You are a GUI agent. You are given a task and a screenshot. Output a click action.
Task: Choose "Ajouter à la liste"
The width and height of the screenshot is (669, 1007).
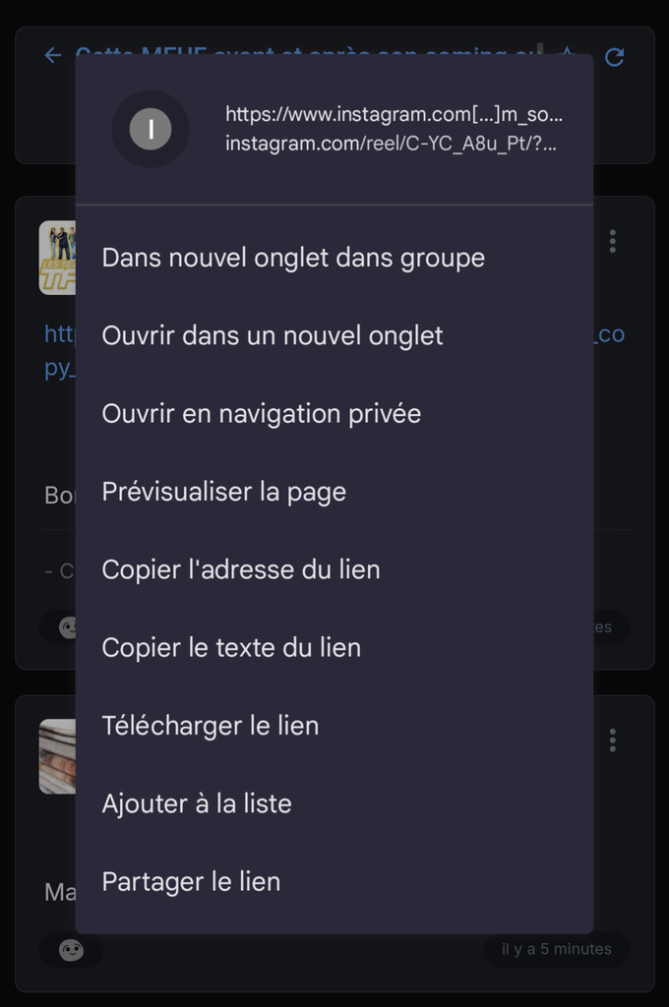[197, 803]
